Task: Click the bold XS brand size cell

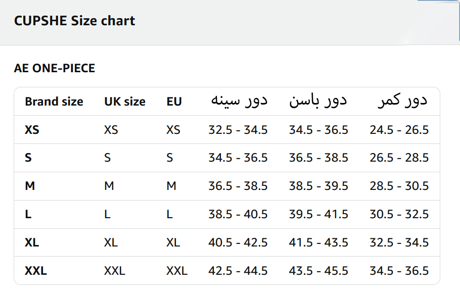Action: (x=32, y=130)
